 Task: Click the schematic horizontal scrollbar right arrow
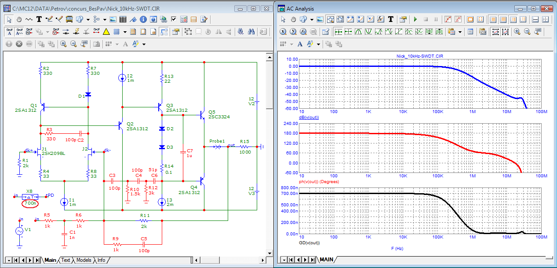[x=263, y=260]
